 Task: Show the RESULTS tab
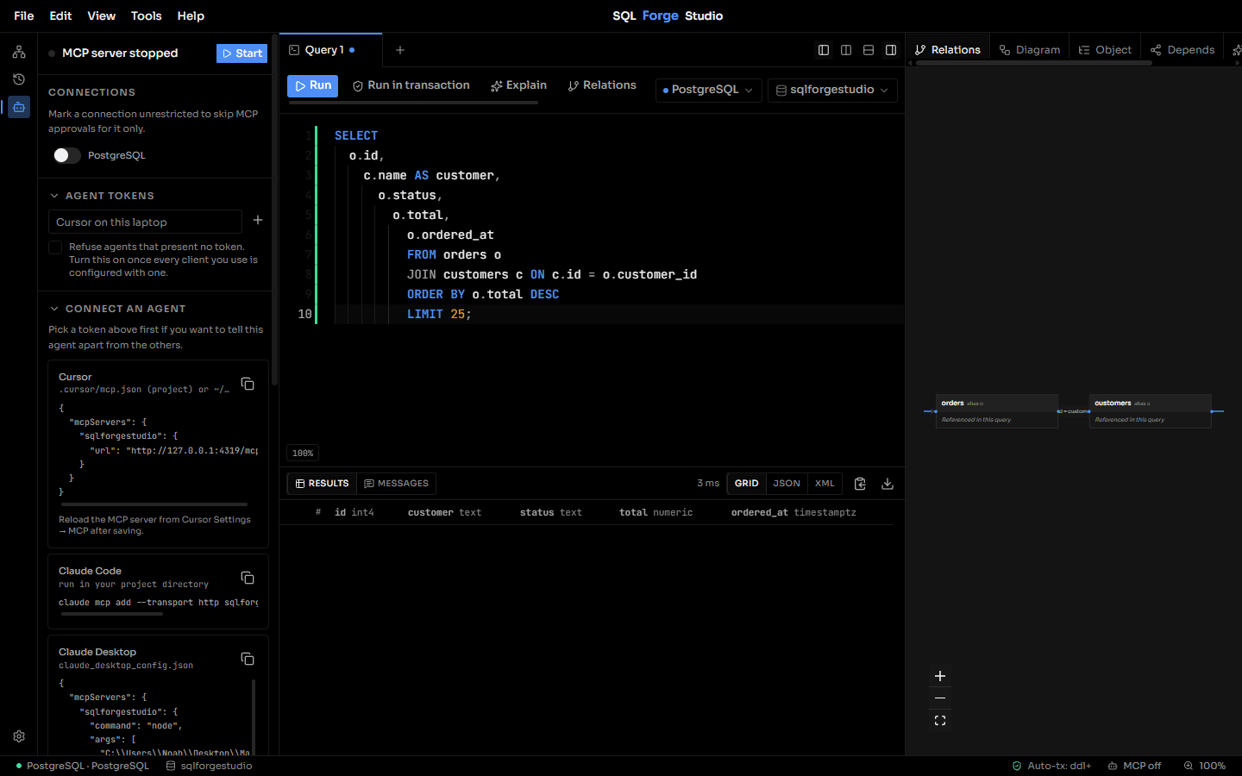322,484
